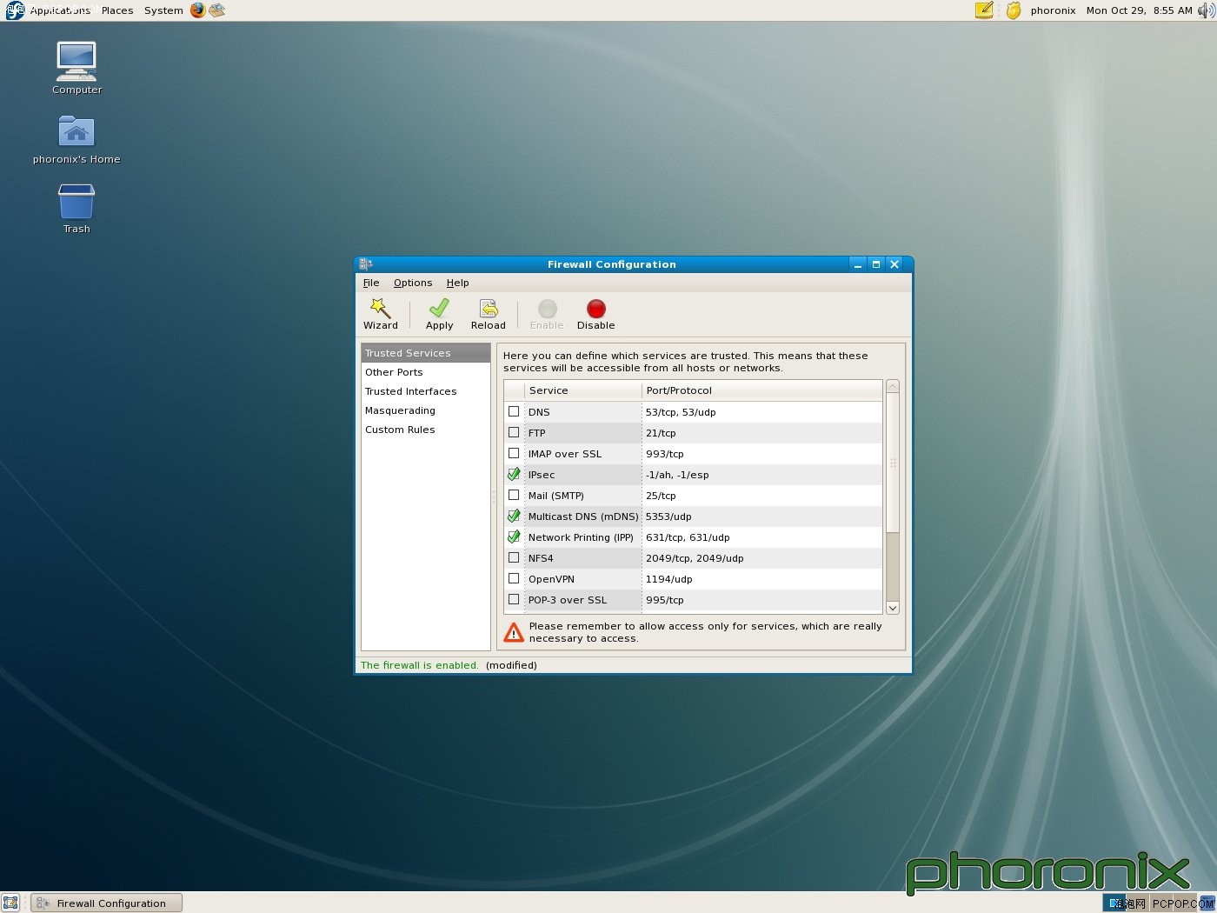The width and height of the screenshot is (1217, 913).
Task: Select Trusted Services in sidebar
Action: click(425, 353)
